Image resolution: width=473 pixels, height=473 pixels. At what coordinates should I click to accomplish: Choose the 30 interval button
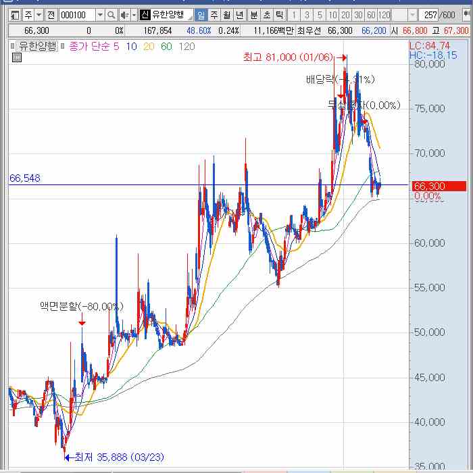pos(358,15)
